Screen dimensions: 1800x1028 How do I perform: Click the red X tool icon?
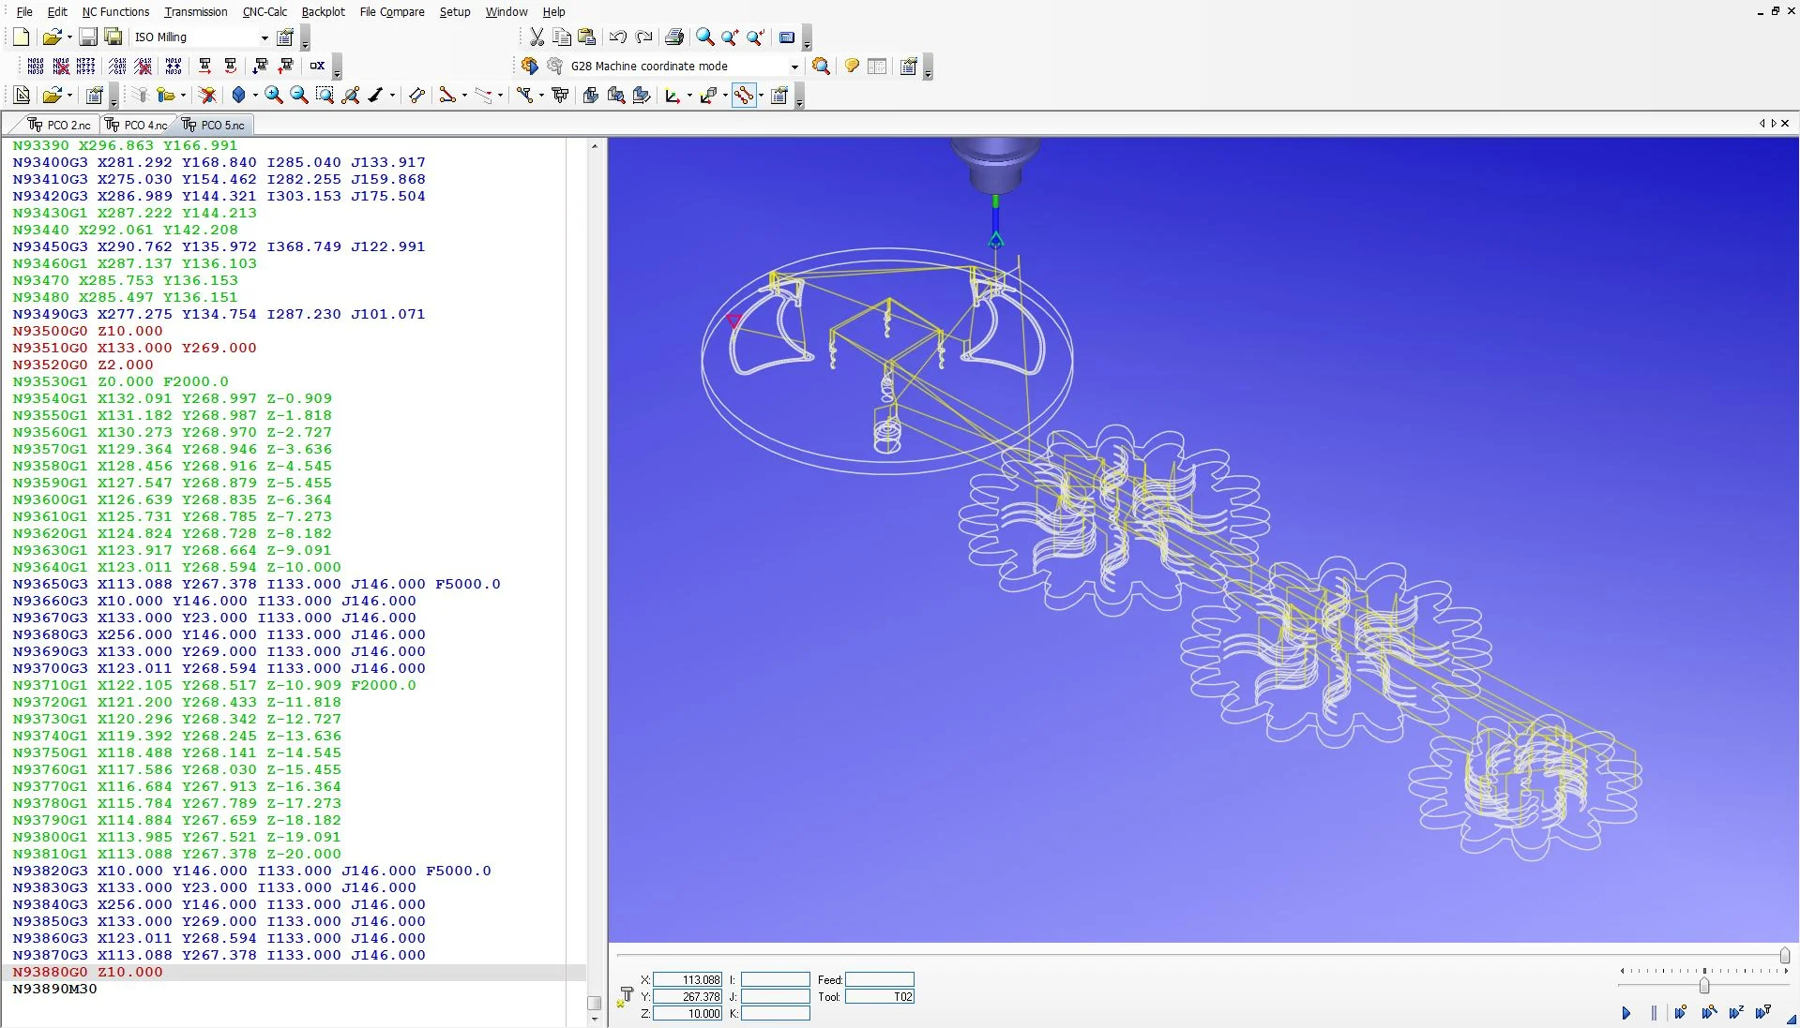coord(208,96)
